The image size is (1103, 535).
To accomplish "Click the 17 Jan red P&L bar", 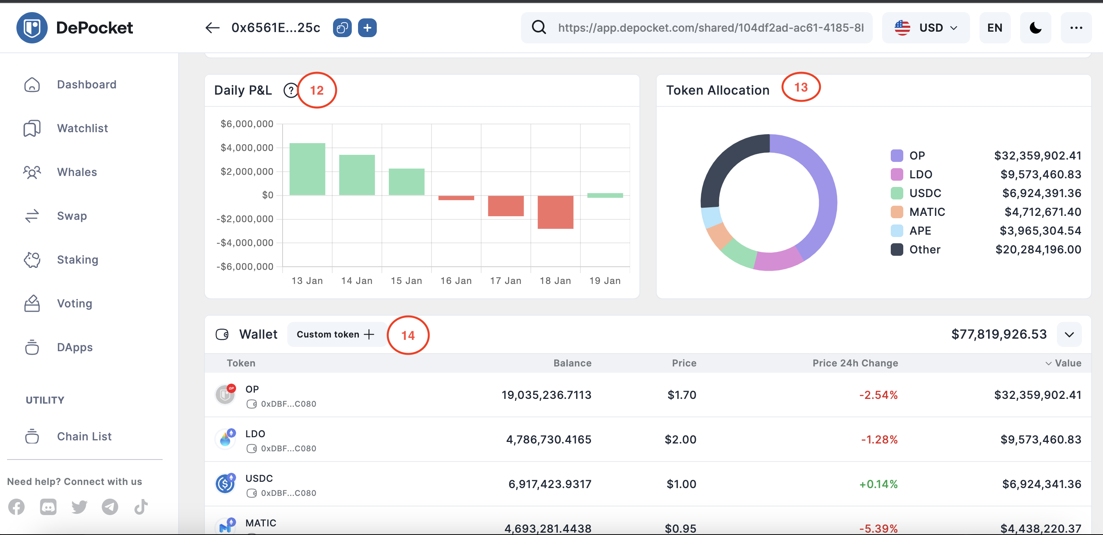I will pos(506,206).
